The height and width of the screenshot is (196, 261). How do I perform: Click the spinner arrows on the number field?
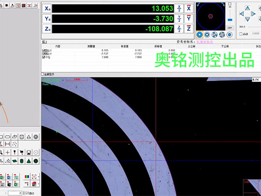[x=23, y=193]
